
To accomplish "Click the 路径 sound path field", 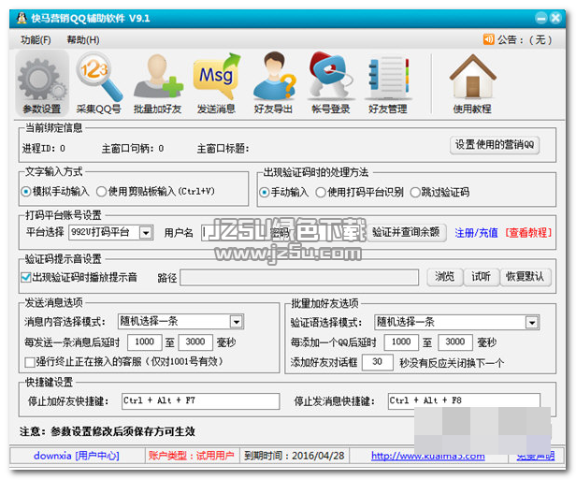I will coord(299,278).
